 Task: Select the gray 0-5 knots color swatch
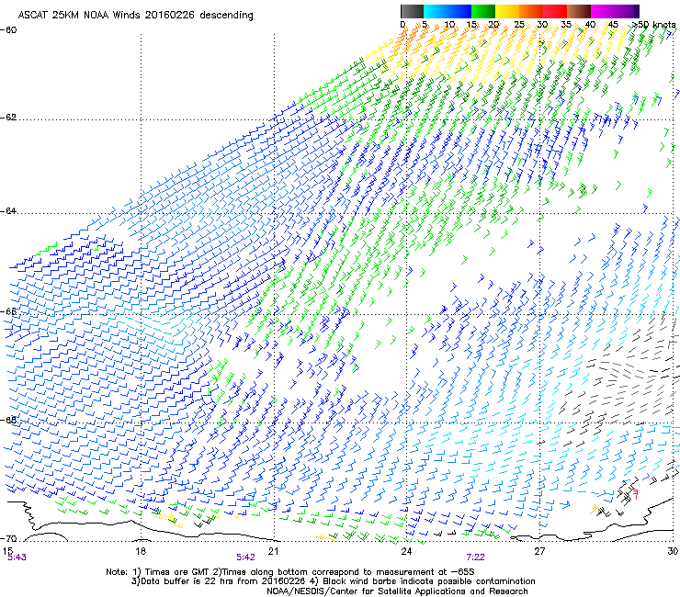point(412,11)
